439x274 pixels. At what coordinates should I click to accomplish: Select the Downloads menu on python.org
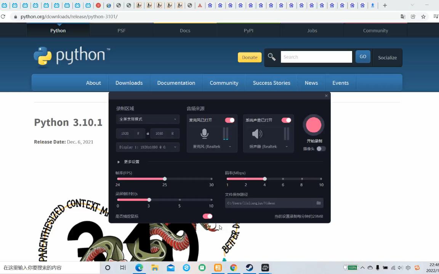[129, 83]
